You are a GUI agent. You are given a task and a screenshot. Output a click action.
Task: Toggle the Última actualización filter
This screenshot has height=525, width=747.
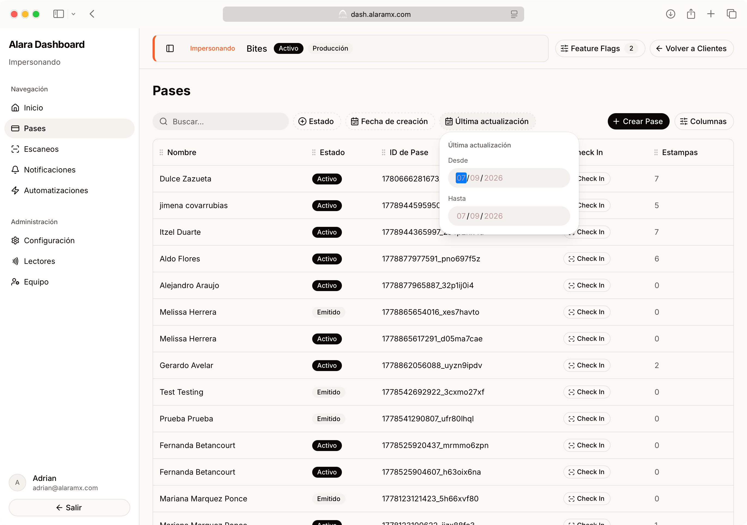point(487,122)
